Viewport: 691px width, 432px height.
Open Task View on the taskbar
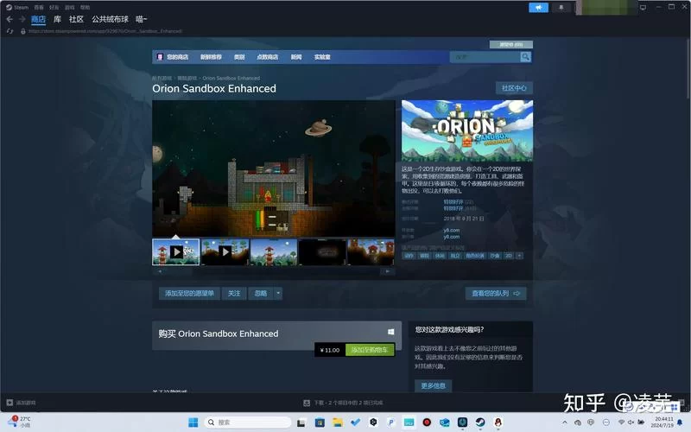301,422
